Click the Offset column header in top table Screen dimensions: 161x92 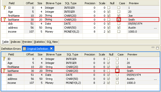pos(30,3)
